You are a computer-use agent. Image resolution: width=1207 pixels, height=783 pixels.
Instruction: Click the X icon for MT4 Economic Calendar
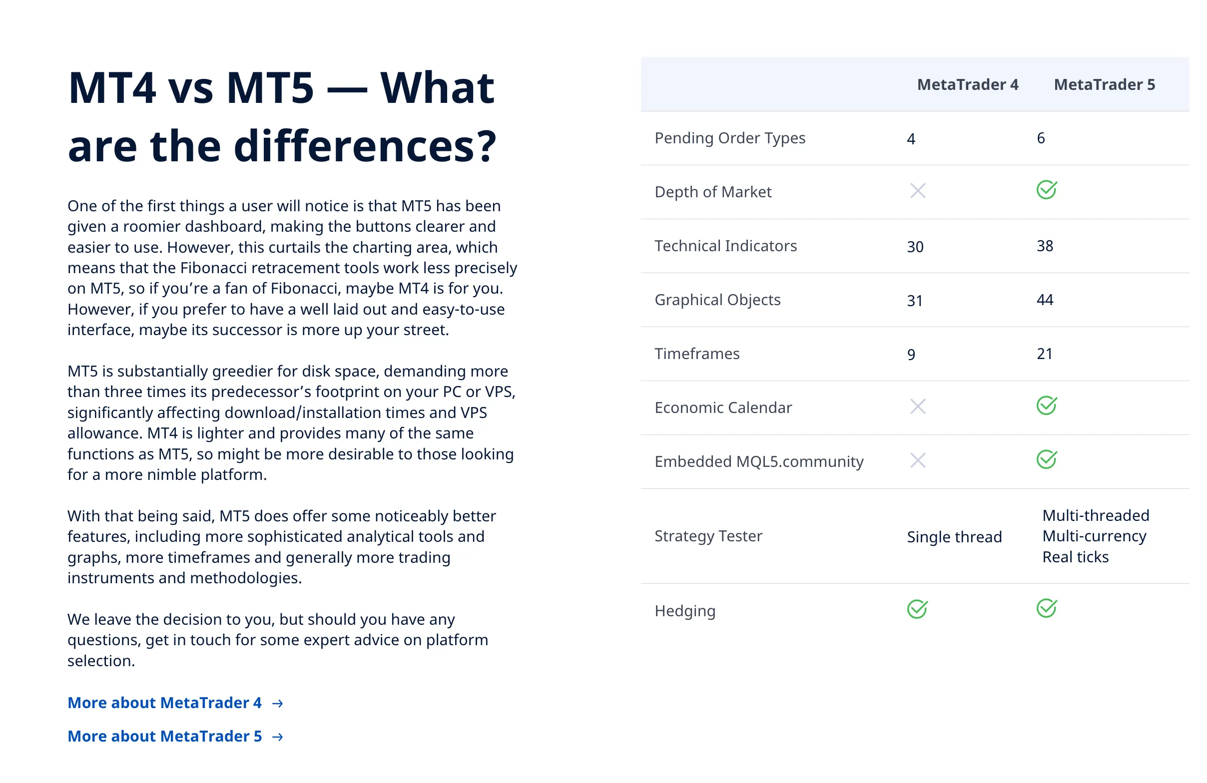point(917,406)
